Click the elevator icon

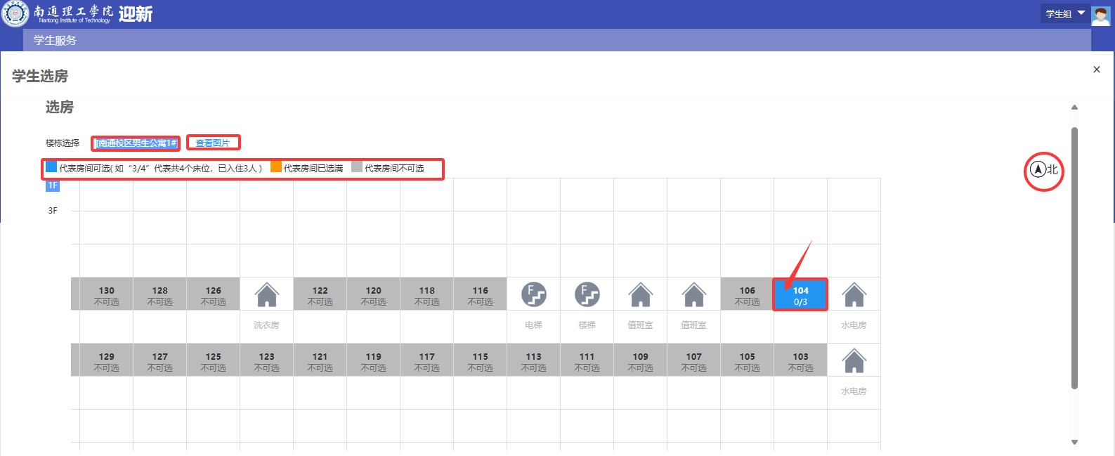pos(533,294)
